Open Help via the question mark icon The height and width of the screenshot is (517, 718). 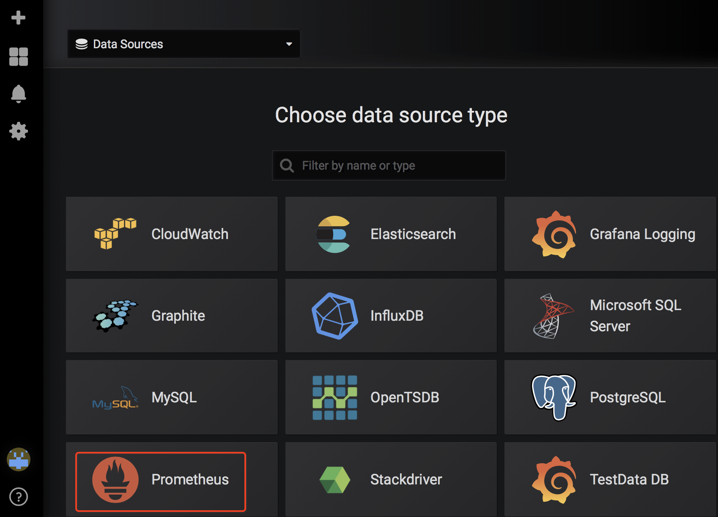click(x=18, y=497)
